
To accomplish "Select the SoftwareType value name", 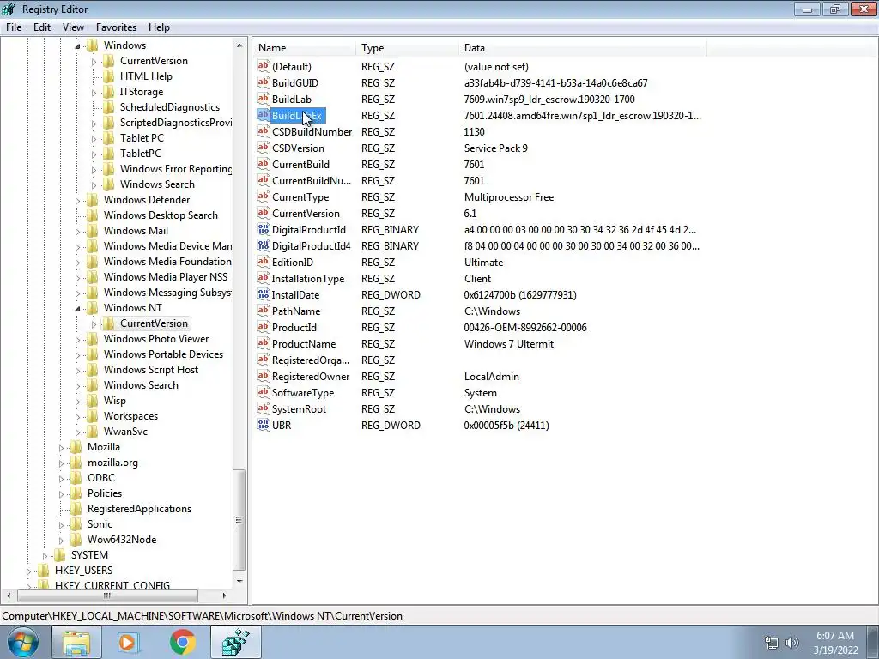I will point(303,393).
